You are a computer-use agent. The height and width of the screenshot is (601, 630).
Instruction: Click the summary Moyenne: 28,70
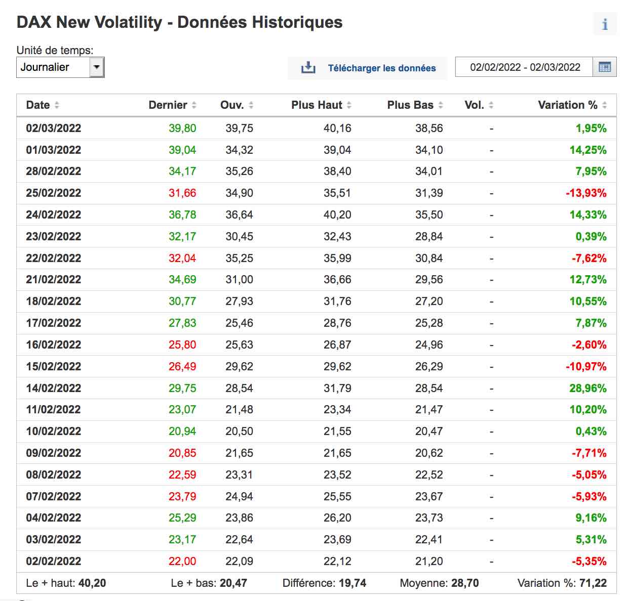point(439,583)
